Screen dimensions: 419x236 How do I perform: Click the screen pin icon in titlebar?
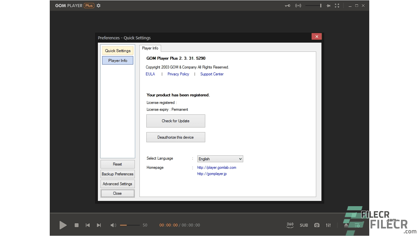pyautogui.click(x=328, y=6)
